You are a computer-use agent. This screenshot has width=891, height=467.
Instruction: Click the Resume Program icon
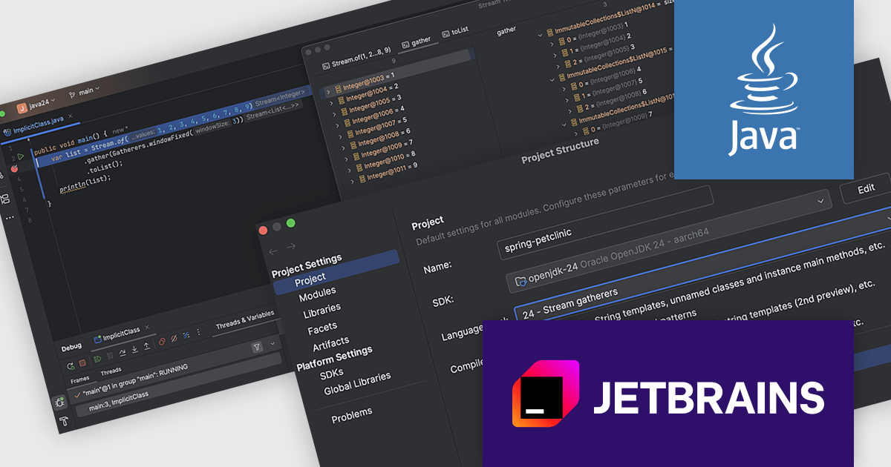[97, 359]
